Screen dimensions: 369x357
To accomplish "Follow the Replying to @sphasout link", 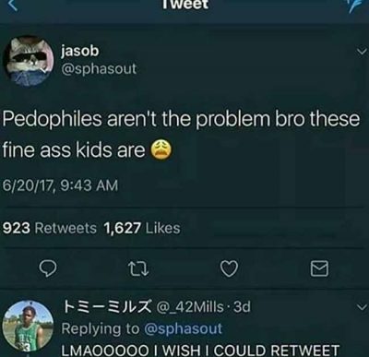I will (x=141, y=328).
